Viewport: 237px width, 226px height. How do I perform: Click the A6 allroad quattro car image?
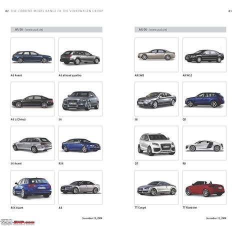tap(80, 55)
